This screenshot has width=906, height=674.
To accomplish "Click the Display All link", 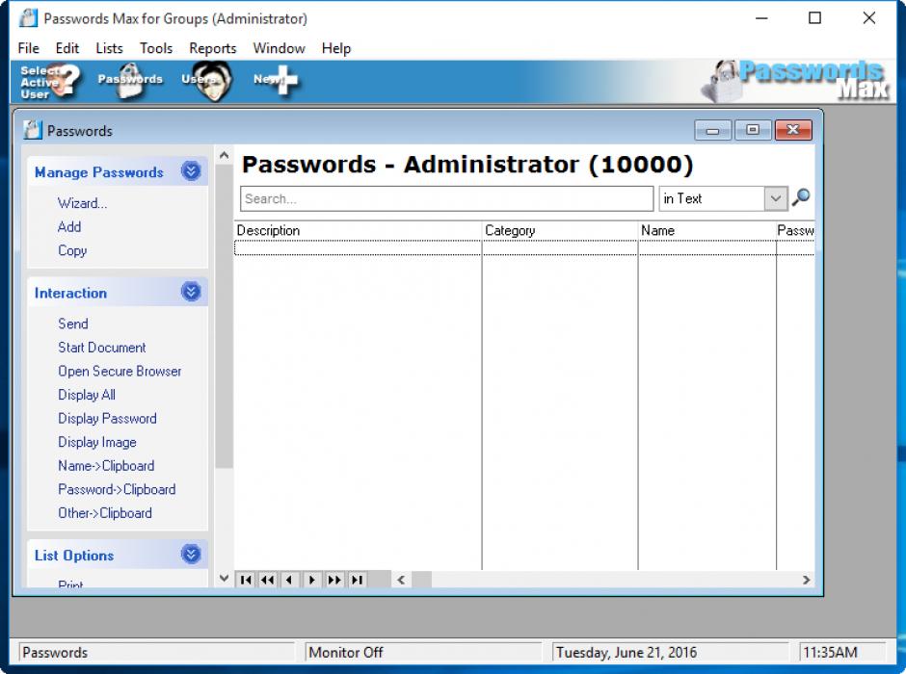I will (x=87, y=395).
